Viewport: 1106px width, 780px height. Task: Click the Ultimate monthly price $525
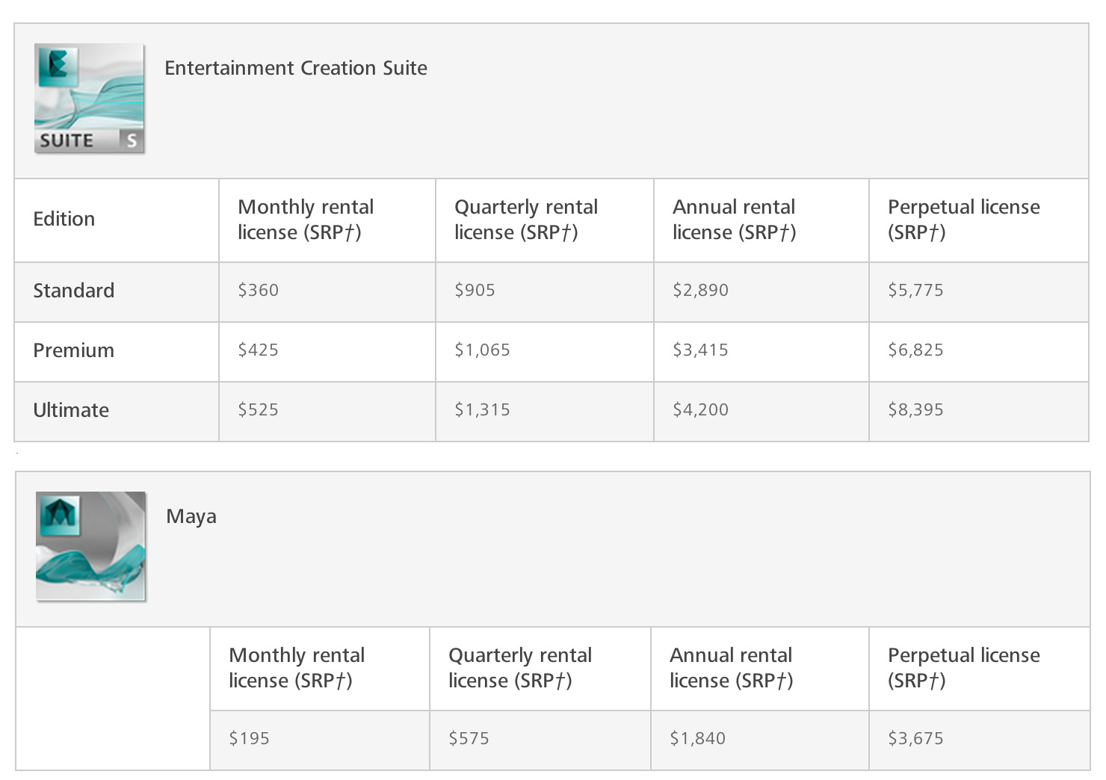click(x=258, y=409)
